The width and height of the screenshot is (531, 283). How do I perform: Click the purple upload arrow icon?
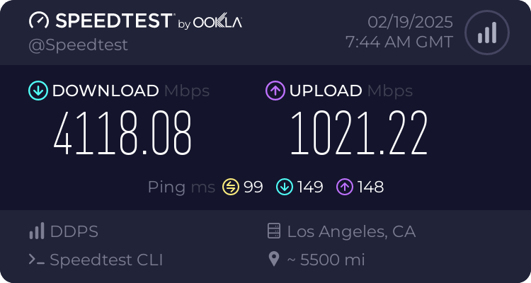pyautogui.click(x=275, y=91)
